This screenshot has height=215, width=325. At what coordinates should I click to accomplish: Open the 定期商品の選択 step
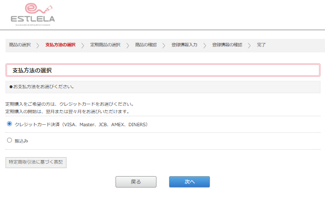point(105,45)
